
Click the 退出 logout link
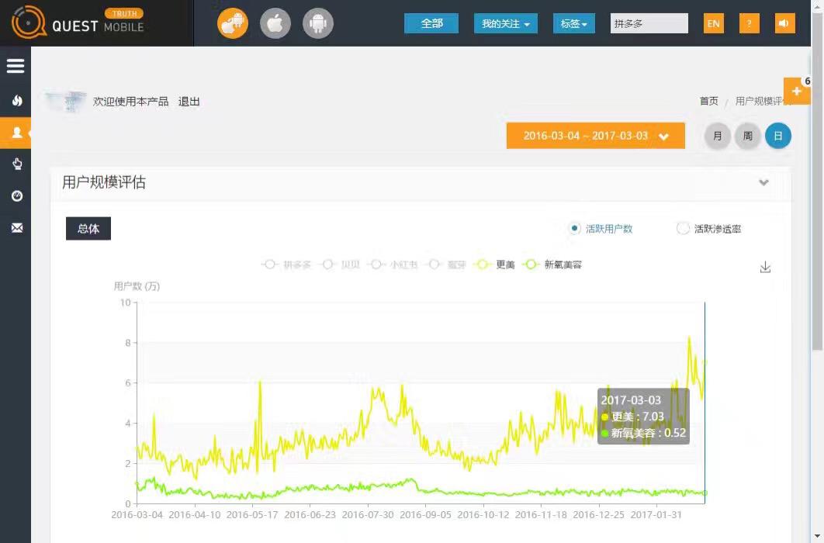[189, 102]
